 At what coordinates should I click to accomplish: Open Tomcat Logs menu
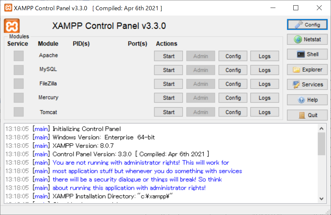pyautogui.click(x=265, y=112)
